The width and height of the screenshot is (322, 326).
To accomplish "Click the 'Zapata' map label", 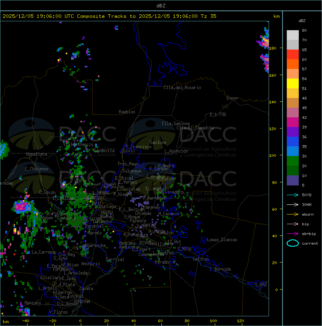I will click(86, 288).
